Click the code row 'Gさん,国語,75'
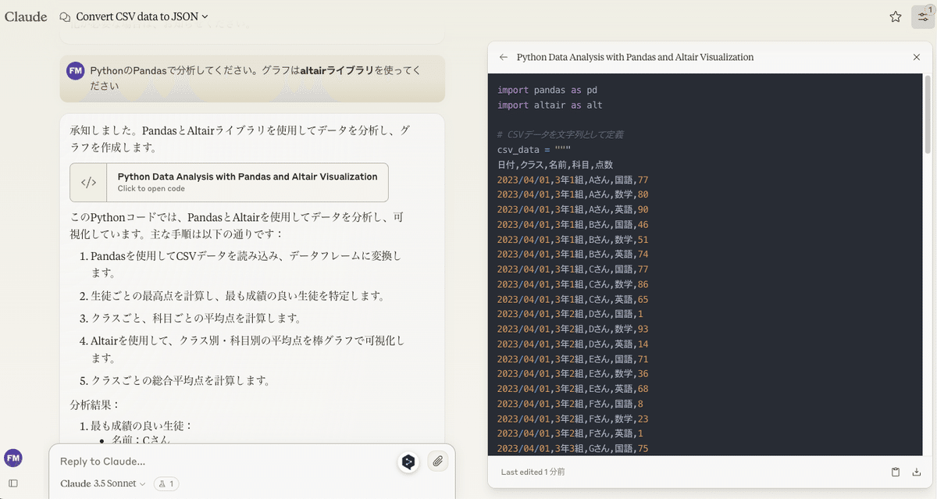 click(x=573, y=448)
